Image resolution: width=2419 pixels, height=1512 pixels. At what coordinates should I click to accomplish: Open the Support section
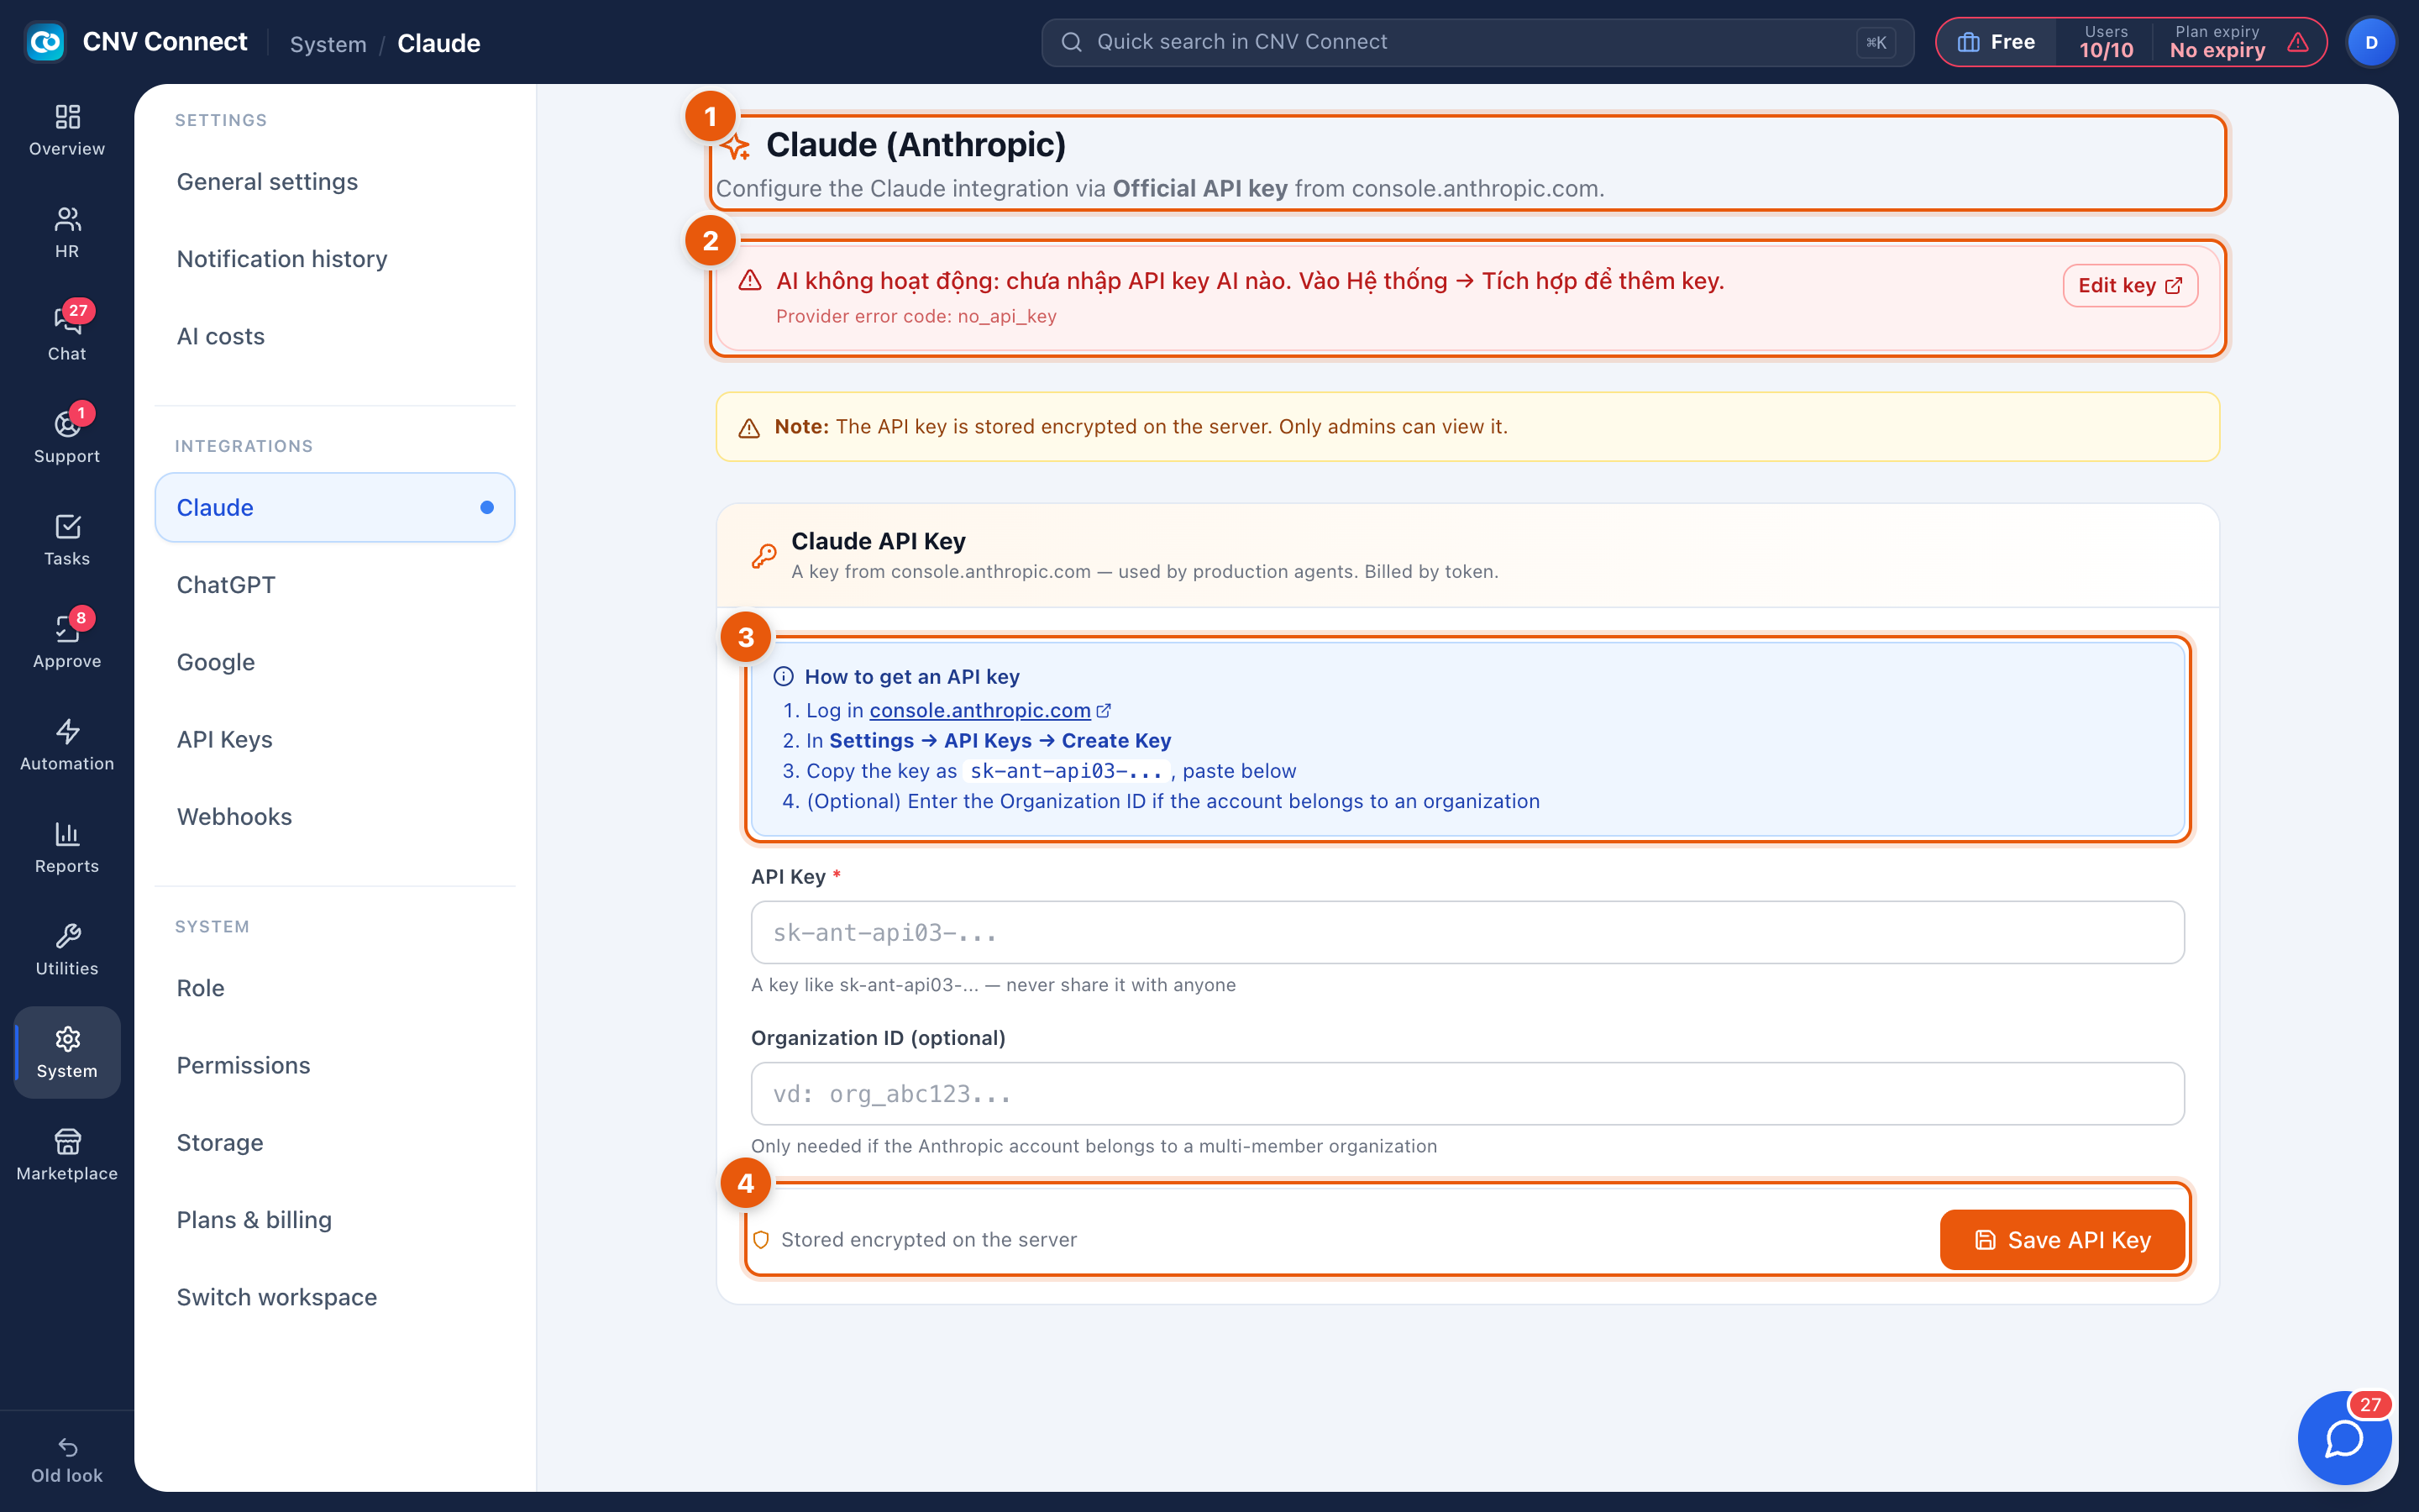tap(67, 438)
